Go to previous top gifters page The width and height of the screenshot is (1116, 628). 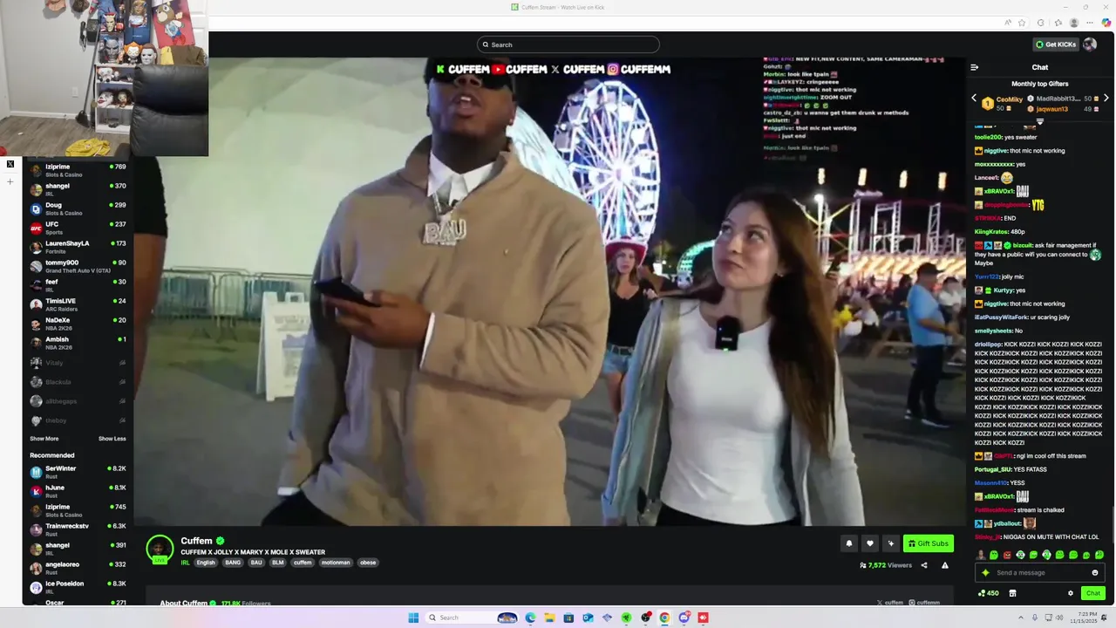[974, 99]
